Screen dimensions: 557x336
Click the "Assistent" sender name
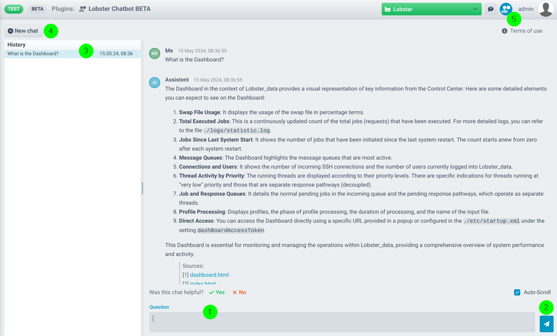point(177,79)
